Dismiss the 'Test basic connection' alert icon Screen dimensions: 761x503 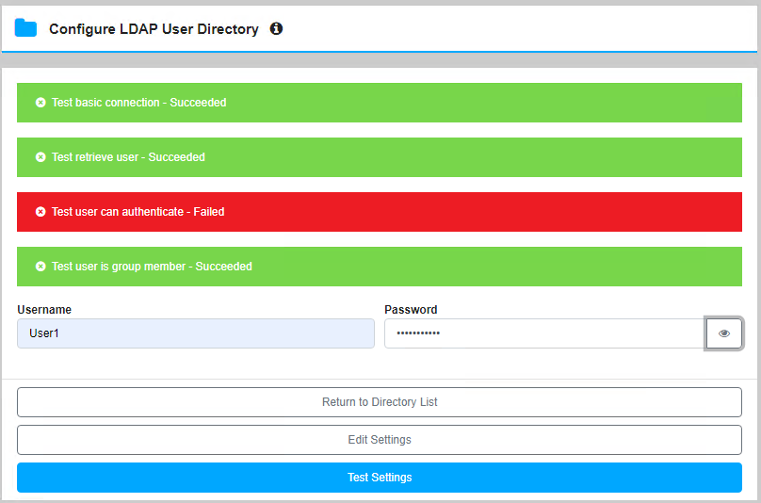[x=40, y=103]
